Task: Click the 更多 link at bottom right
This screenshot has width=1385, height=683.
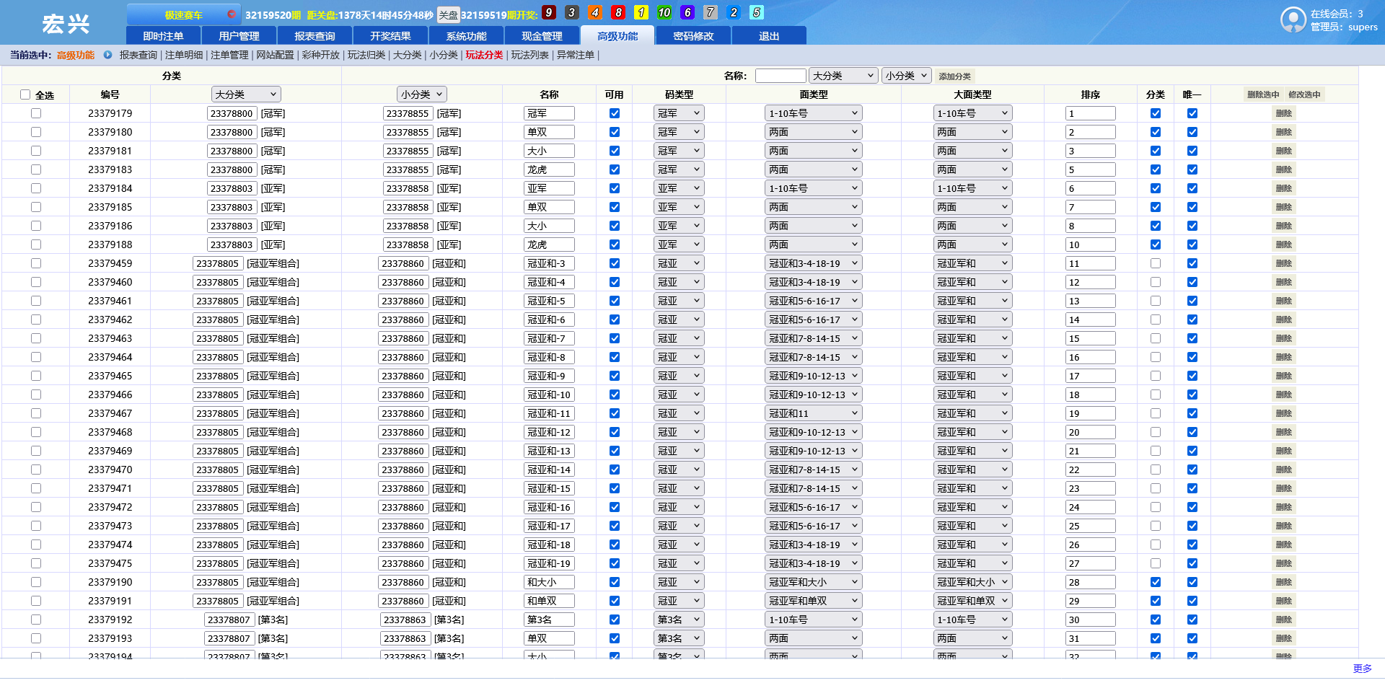Action: [1363, 669]
